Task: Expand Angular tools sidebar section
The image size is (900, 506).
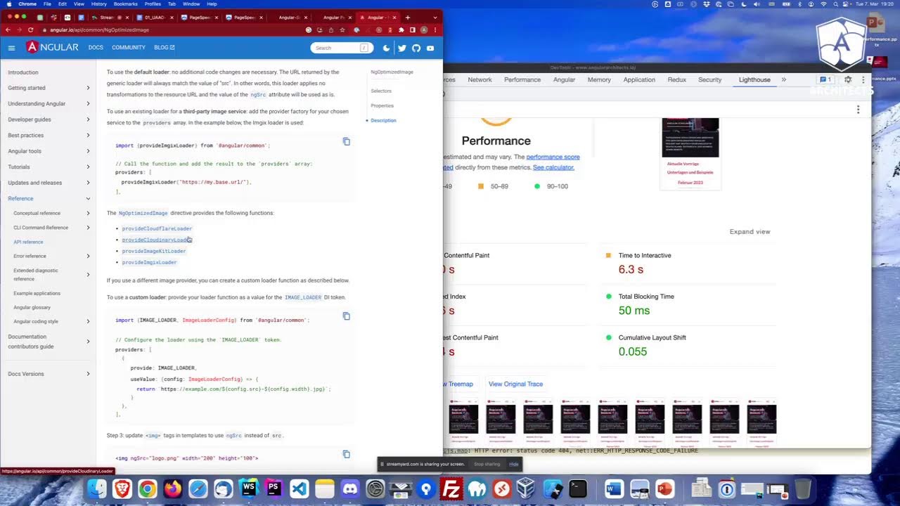Action: tap(88, 151)
